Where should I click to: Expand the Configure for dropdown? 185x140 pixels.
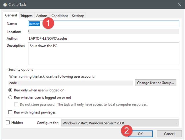click(120, 123)
